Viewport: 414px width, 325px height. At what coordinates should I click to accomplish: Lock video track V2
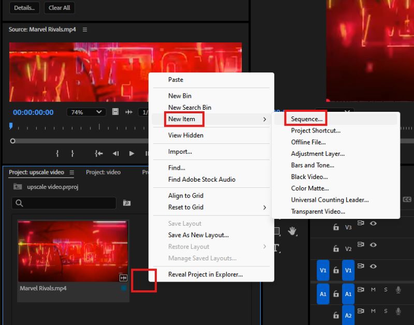(x=335, y=248)
